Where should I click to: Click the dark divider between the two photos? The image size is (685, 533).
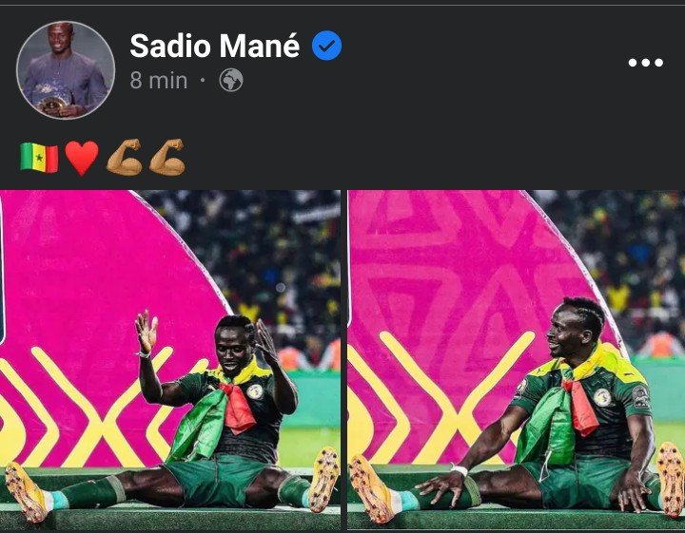(x=344, y=360)
